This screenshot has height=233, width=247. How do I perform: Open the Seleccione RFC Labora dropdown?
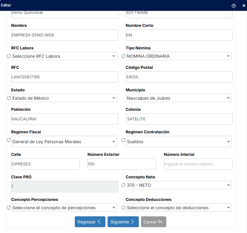tap(64, 56)
